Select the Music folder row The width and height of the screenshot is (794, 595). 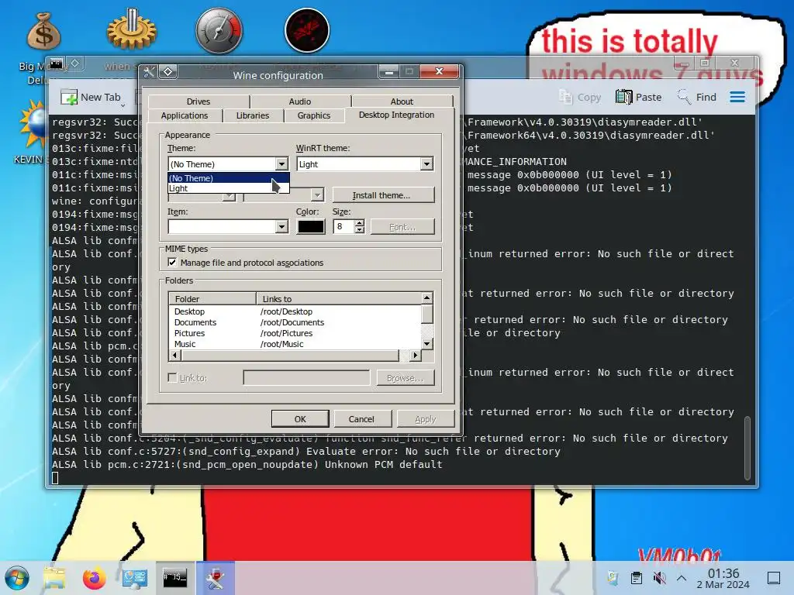[x=295, y=343]
